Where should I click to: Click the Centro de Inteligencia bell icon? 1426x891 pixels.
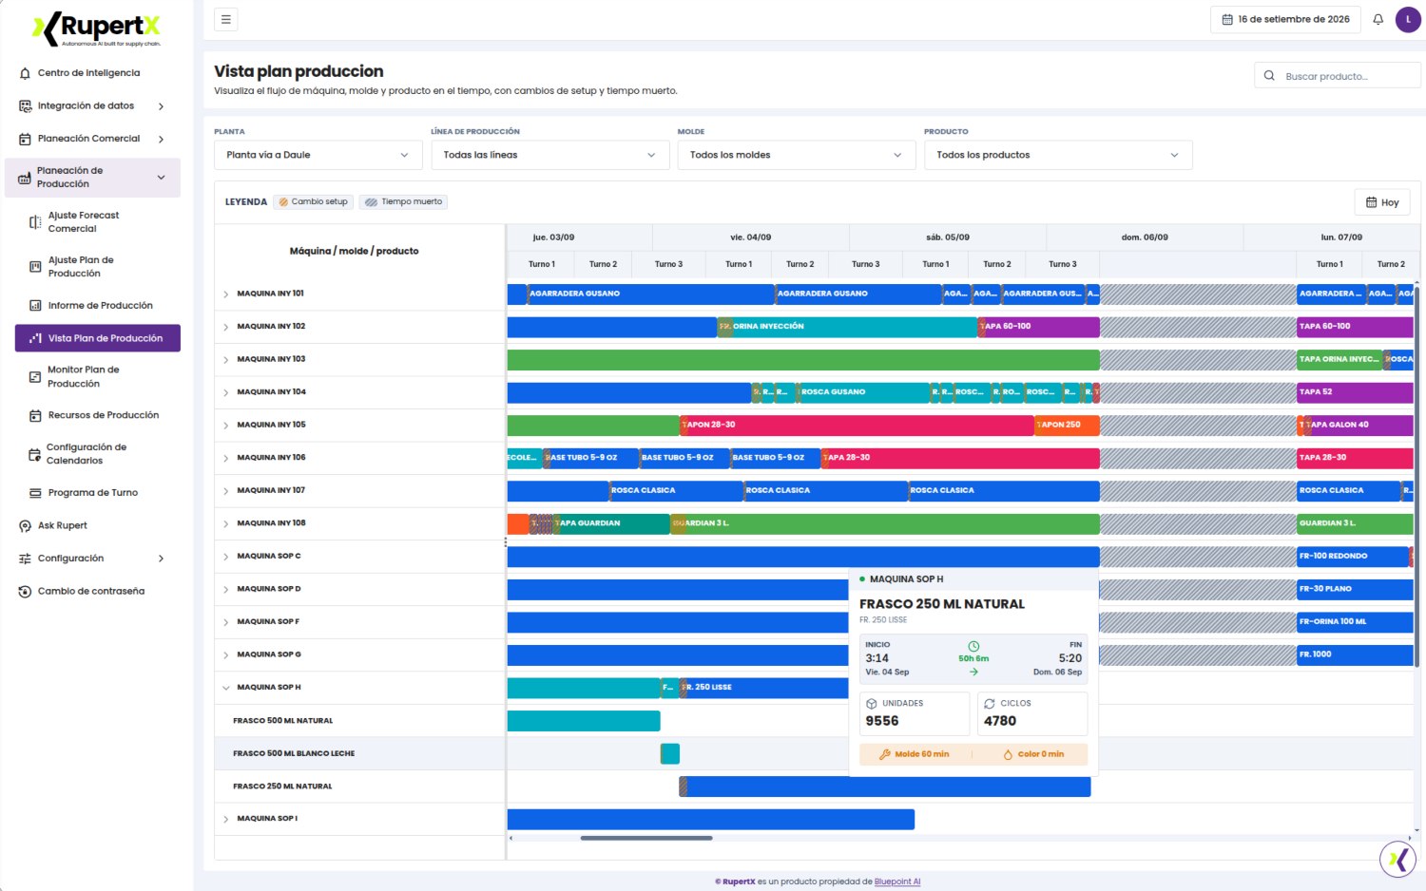coord(25,73)
